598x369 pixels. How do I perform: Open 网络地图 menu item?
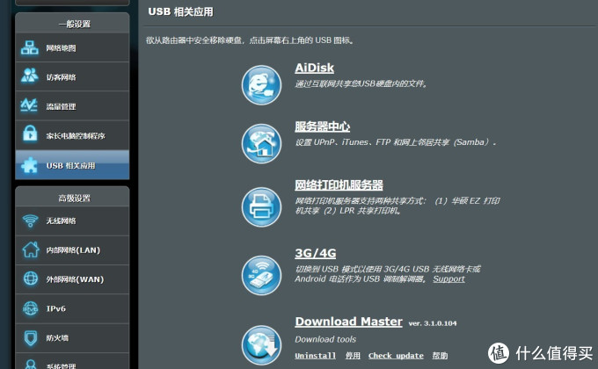[72, 47]
